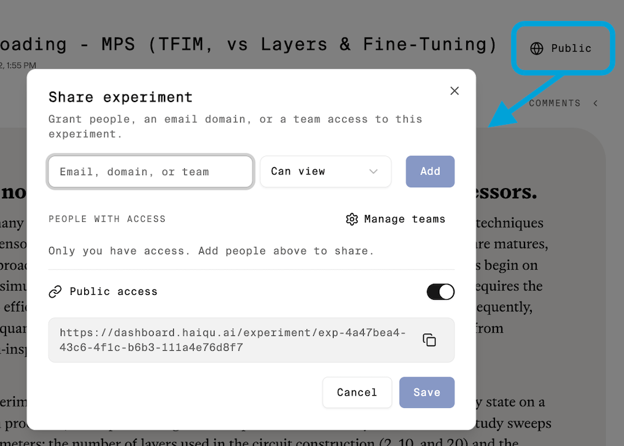Select the dashboard.haiqu.ai experiment URL text
Image resolution: width=624 pixels, height=446 pixels.
[233, 340]
